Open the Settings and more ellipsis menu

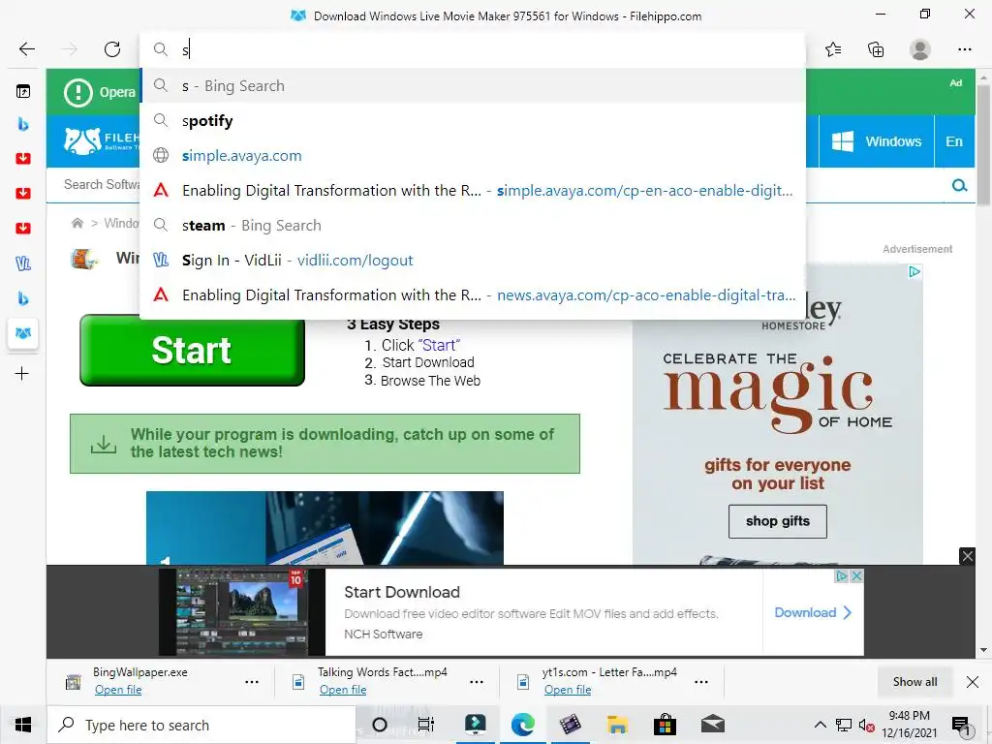[964, 48]
